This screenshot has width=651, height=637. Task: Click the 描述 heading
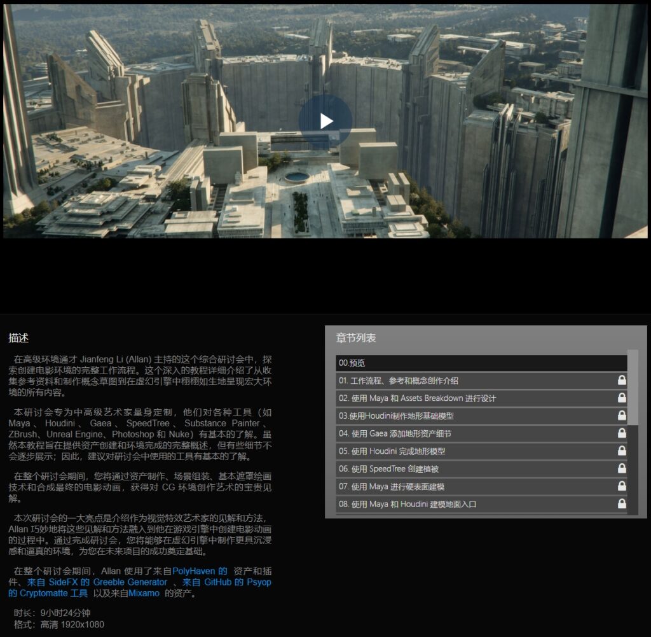point(18,338)
